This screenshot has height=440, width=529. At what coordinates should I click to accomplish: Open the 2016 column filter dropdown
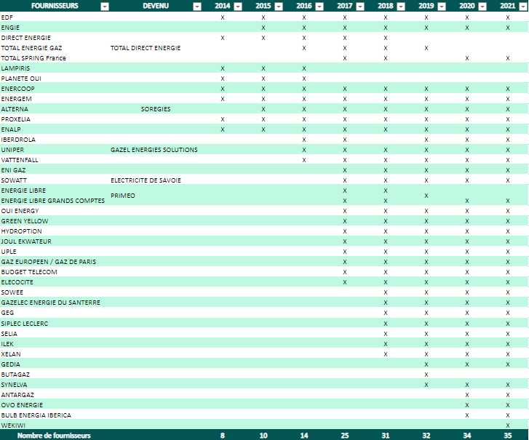(x=319, y=7)
